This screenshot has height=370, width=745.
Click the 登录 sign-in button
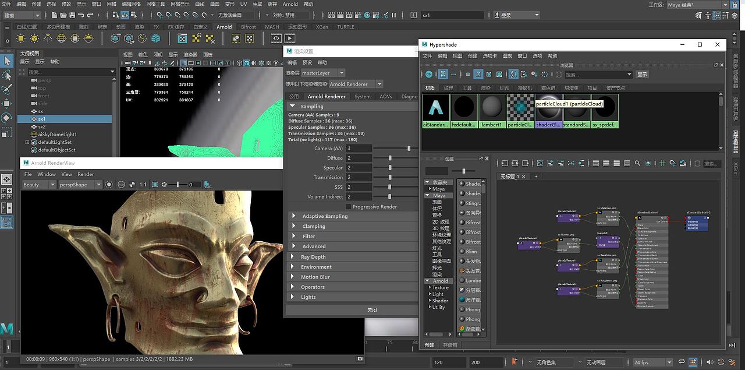click(x=517, y=15)
